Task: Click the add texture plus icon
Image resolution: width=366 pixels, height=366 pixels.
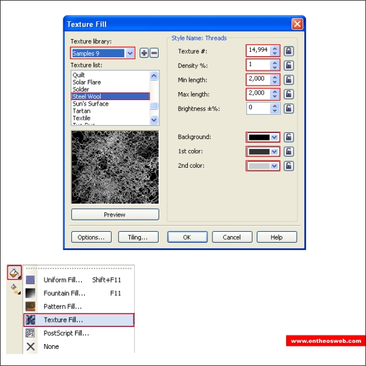Action: tap(144, 53)
